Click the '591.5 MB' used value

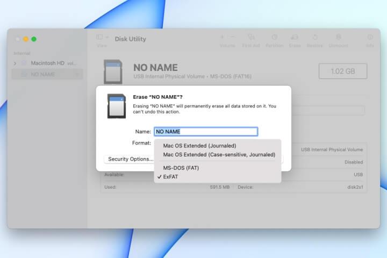click(220, 187)
